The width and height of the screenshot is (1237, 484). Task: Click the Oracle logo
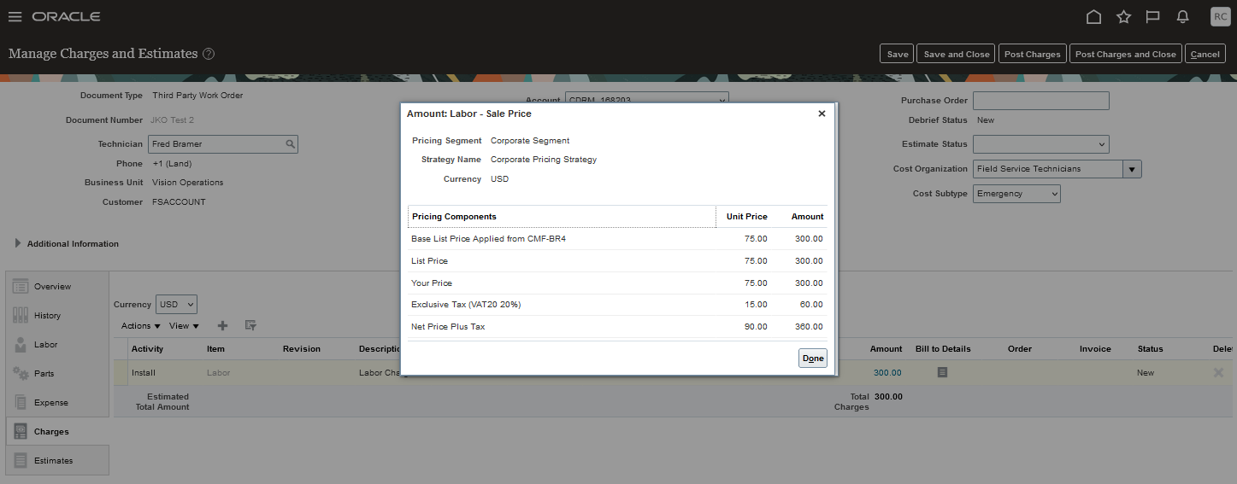coord(66,17)
